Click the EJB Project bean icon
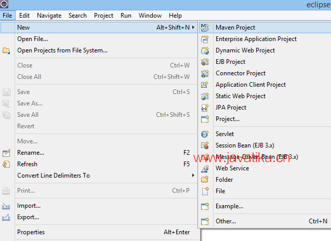331x241 pixels. (x=205, y=62)
